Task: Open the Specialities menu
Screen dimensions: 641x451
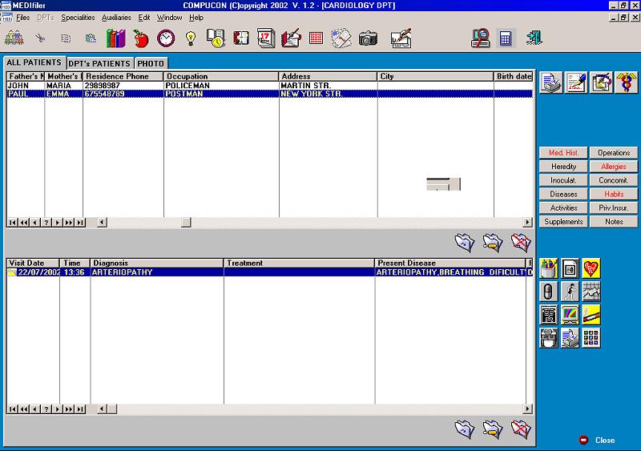Action: (78, 18)
